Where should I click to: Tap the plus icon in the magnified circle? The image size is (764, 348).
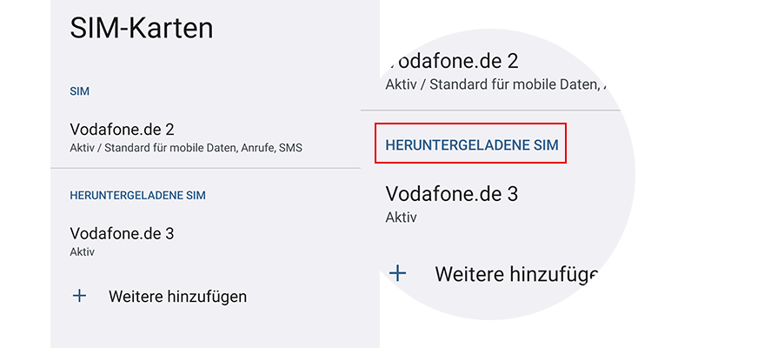tap(397, 273)
